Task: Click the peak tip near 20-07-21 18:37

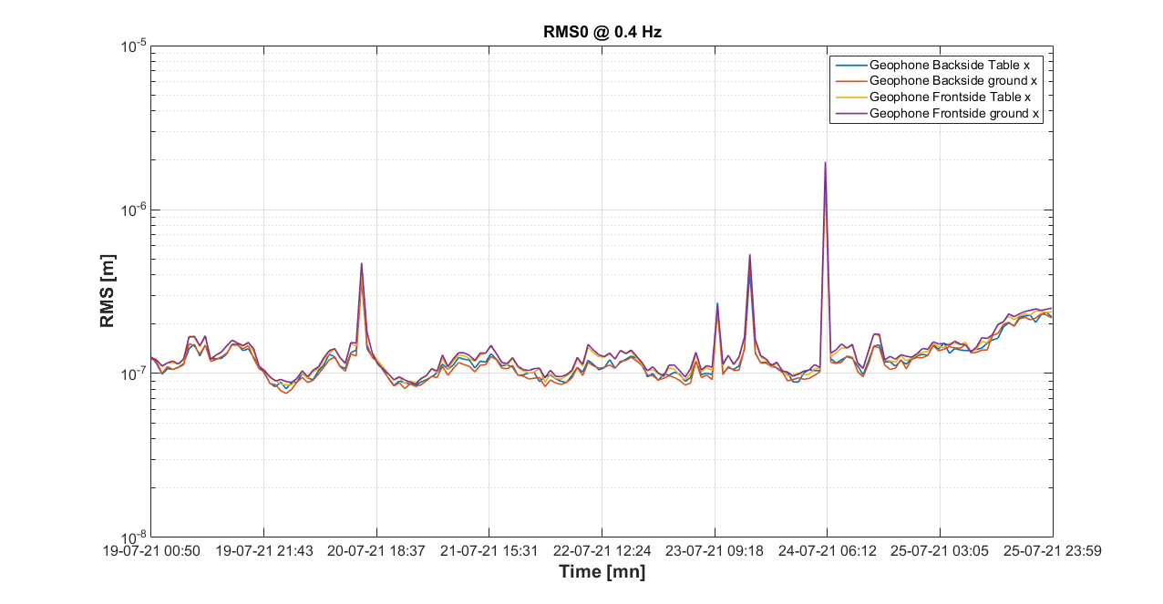Action: [362, 264]
